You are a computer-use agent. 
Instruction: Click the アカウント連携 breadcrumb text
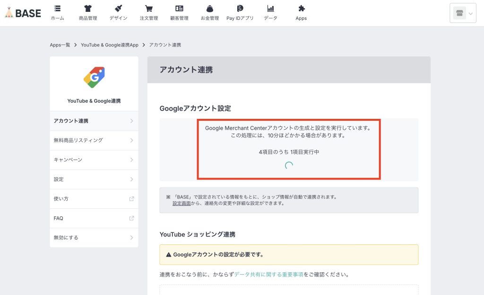pos(165,45)
